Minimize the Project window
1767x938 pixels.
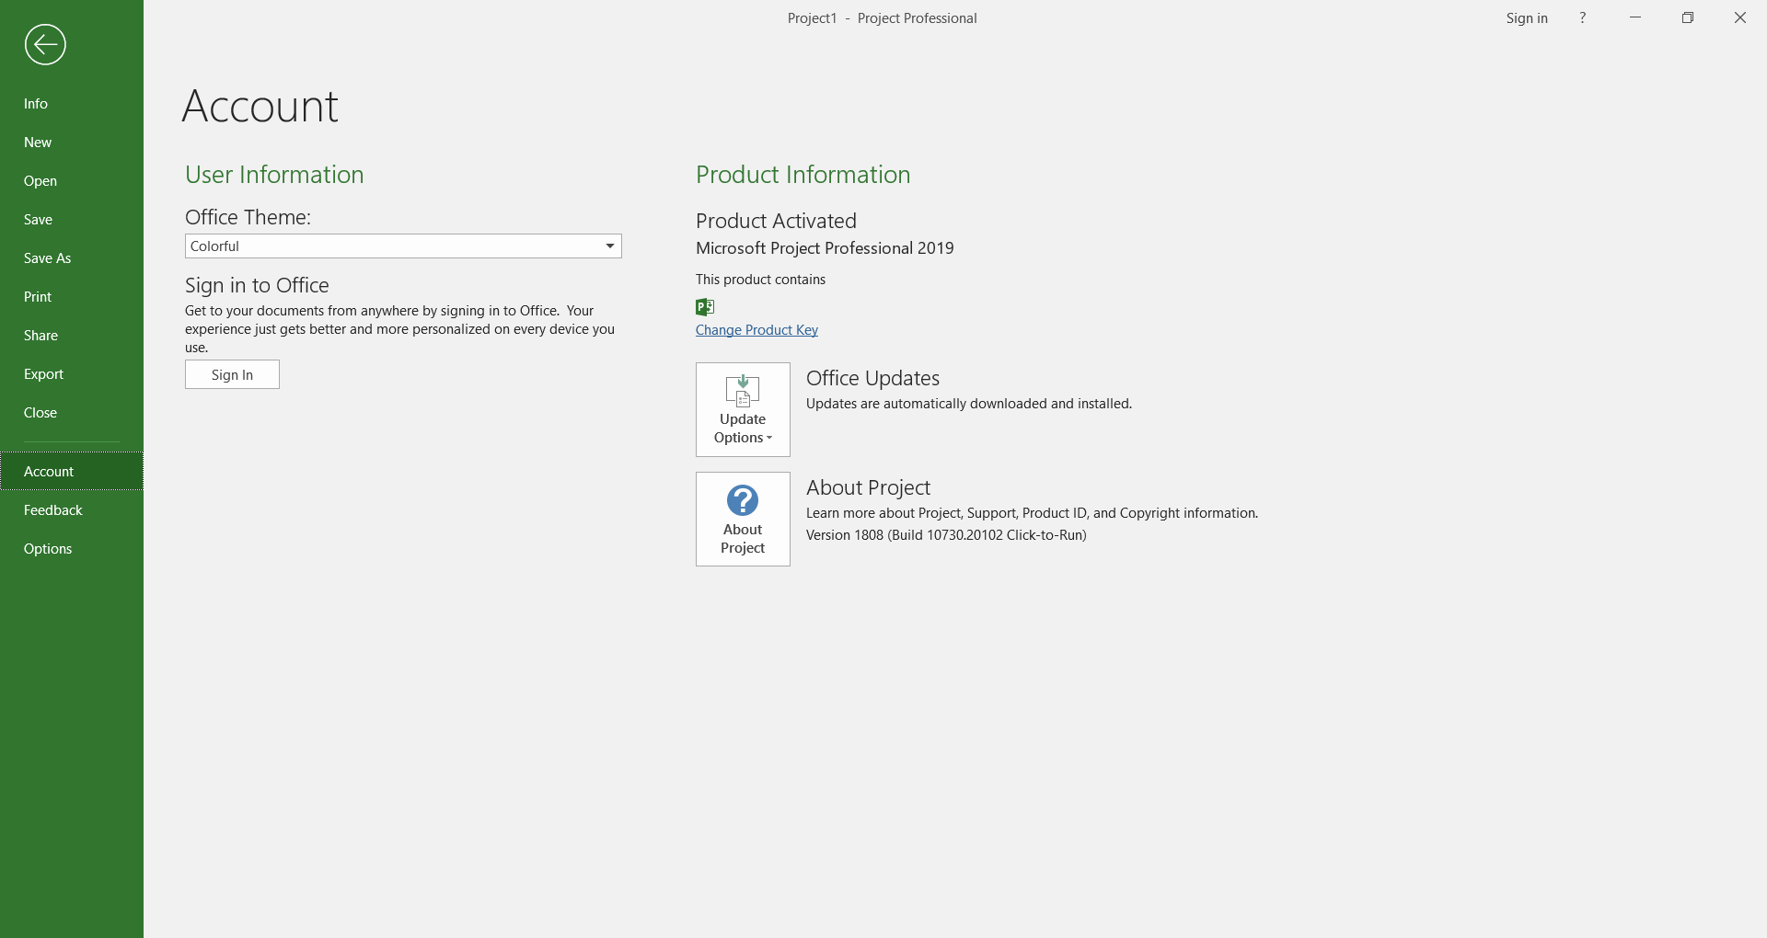[x=1635, y=17]
